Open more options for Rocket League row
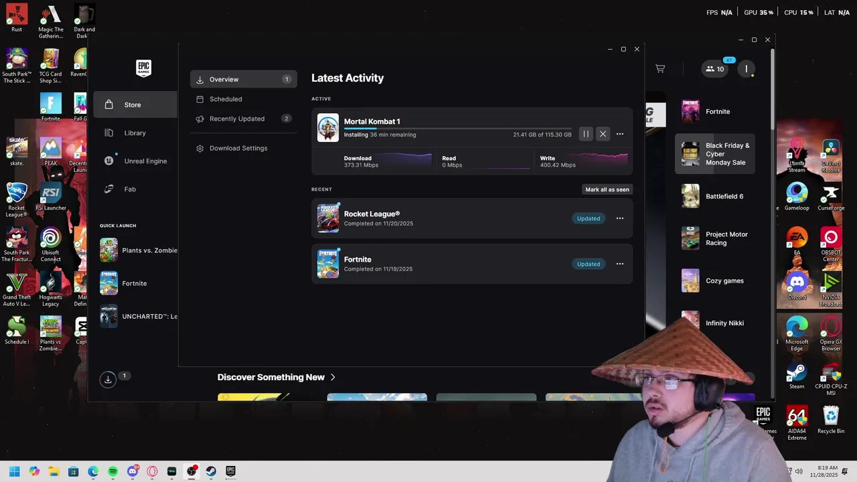The width and height of the screenshot is (857, 482). (x=620, y=218)
